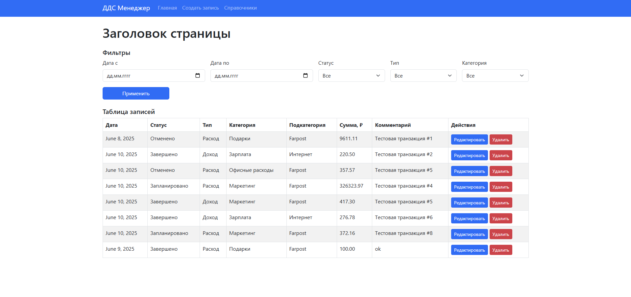This screenshot has width=631, height=297.
Task: Edit the Офисные расходы record
Action: (469, 171)
